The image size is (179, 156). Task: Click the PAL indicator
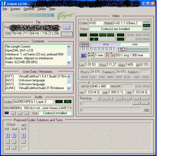(137, 77)
